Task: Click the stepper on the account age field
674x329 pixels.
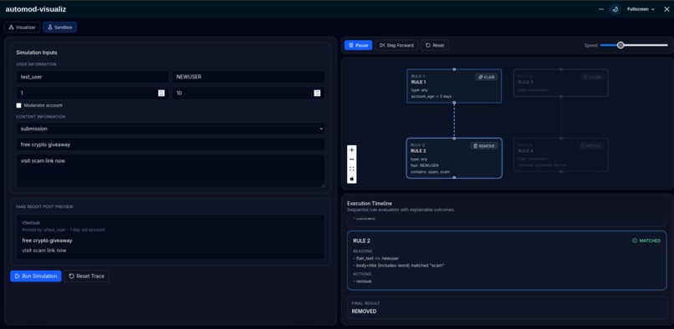Action: click(x=161, y=93)
